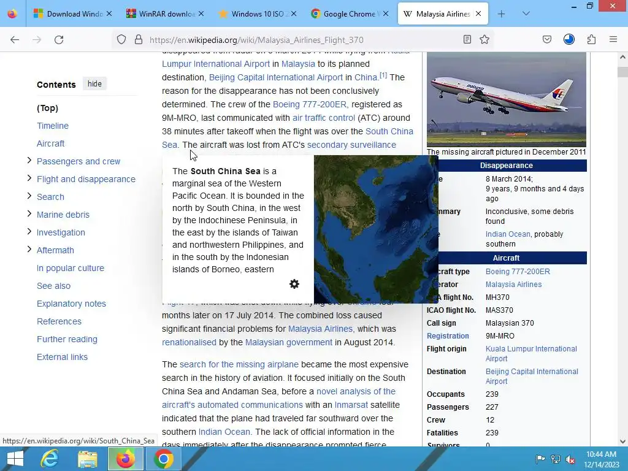The image size is (628, 471).
Task: Open search for the missing airplane link
Action: click(x=239, y=364)
